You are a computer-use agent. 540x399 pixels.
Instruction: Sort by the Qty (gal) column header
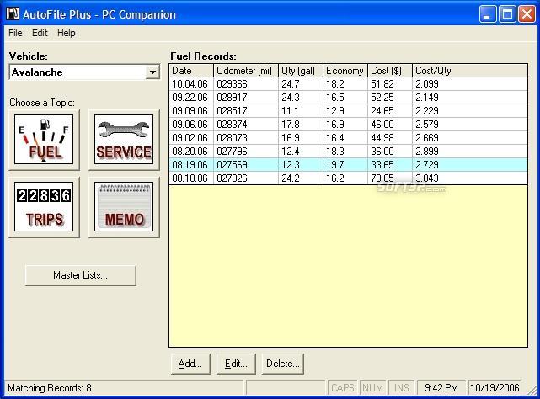tap(301, 71)
